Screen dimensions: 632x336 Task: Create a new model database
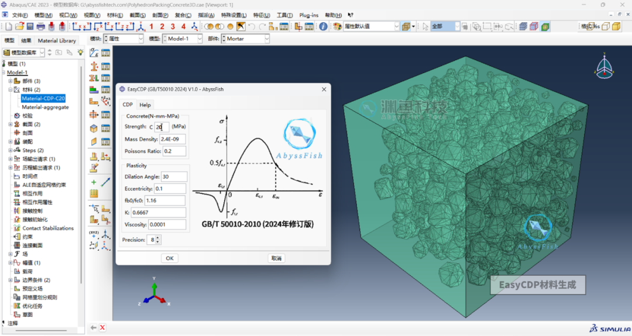pos(8,26)
